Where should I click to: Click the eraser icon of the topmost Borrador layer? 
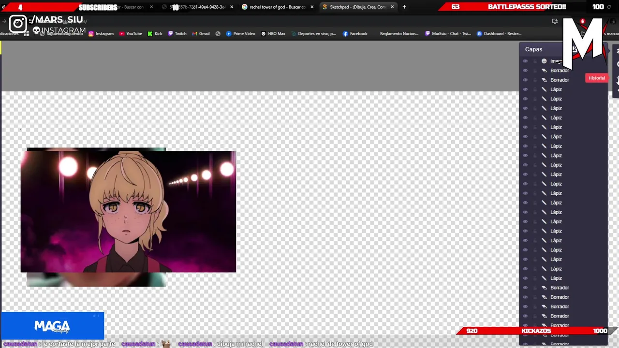[x=544, y=71]
